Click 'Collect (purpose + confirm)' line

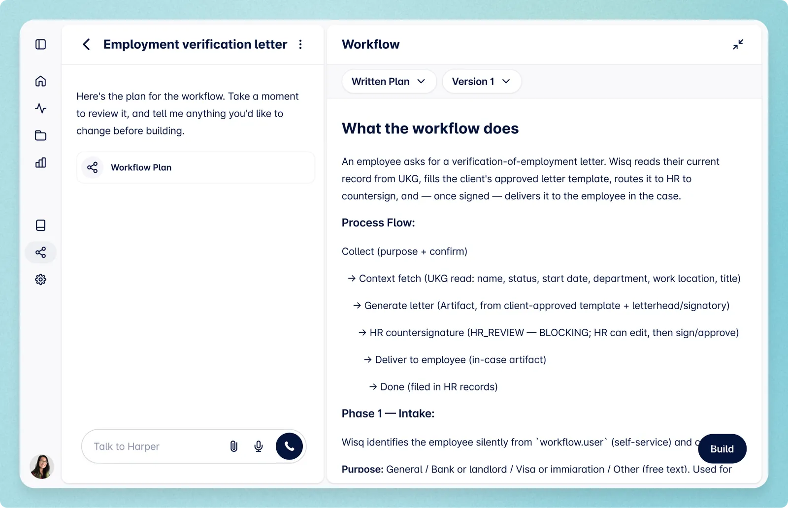404,252
